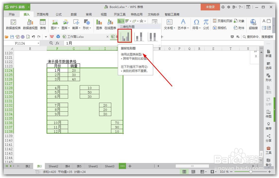279x178 pixels.
Task: Select the 100% stacked column chart thumbnail
Action: click(153, 36)
